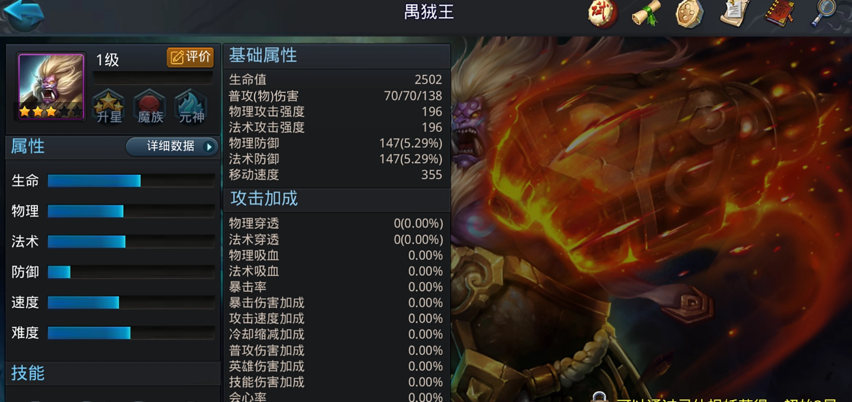Select the 基础属性 header

tap(263, 56)
